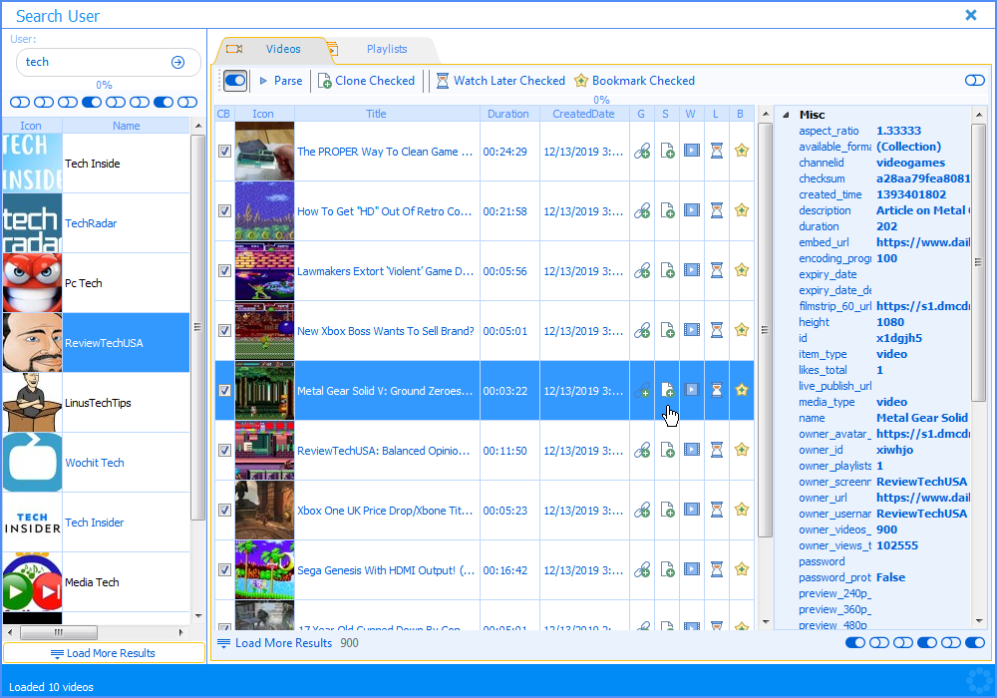The width and height of the screenshot is (997, 698).
Task: Bookmark star for 'Metal Gear Solid V' row
Action: 742,390
